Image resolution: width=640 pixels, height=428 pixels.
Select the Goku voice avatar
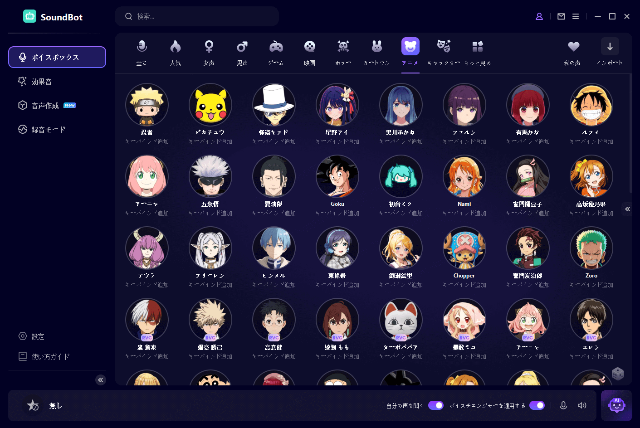[x=337, y=176]
